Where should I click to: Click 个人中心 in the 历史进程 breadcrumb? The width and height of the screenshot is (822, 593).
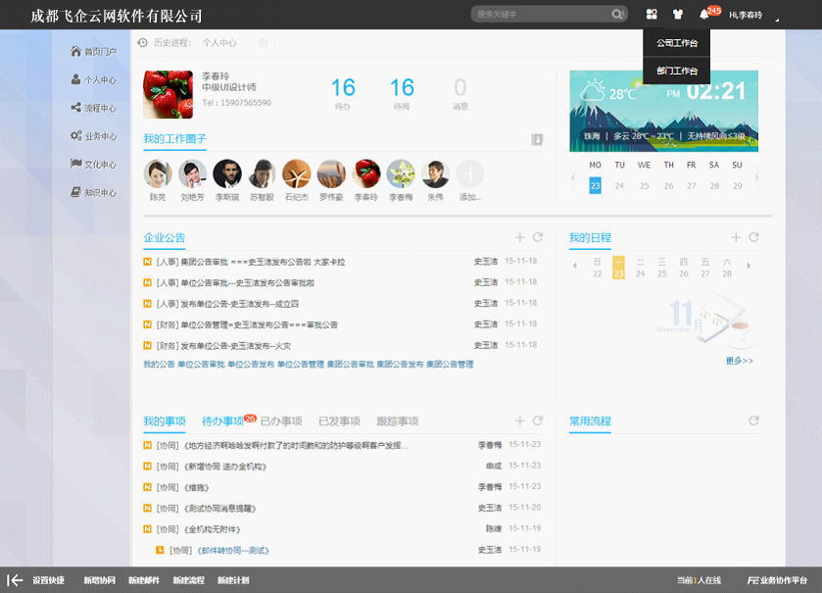219,43
